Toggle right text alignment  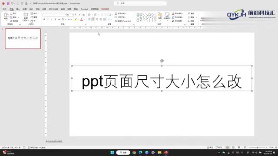tap(97, 19)
